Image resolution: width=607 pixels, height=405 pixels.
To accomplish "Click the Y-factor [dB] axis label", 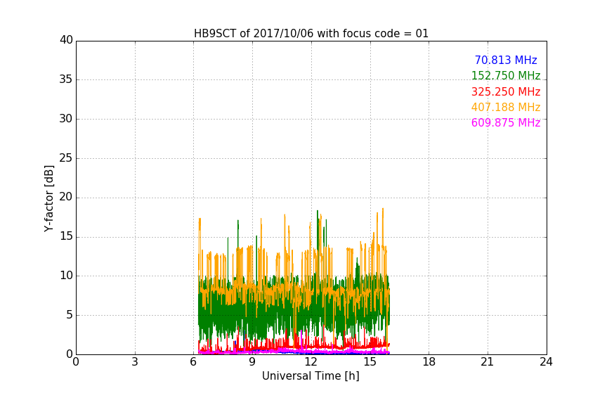I will click(x=48, y=198).
